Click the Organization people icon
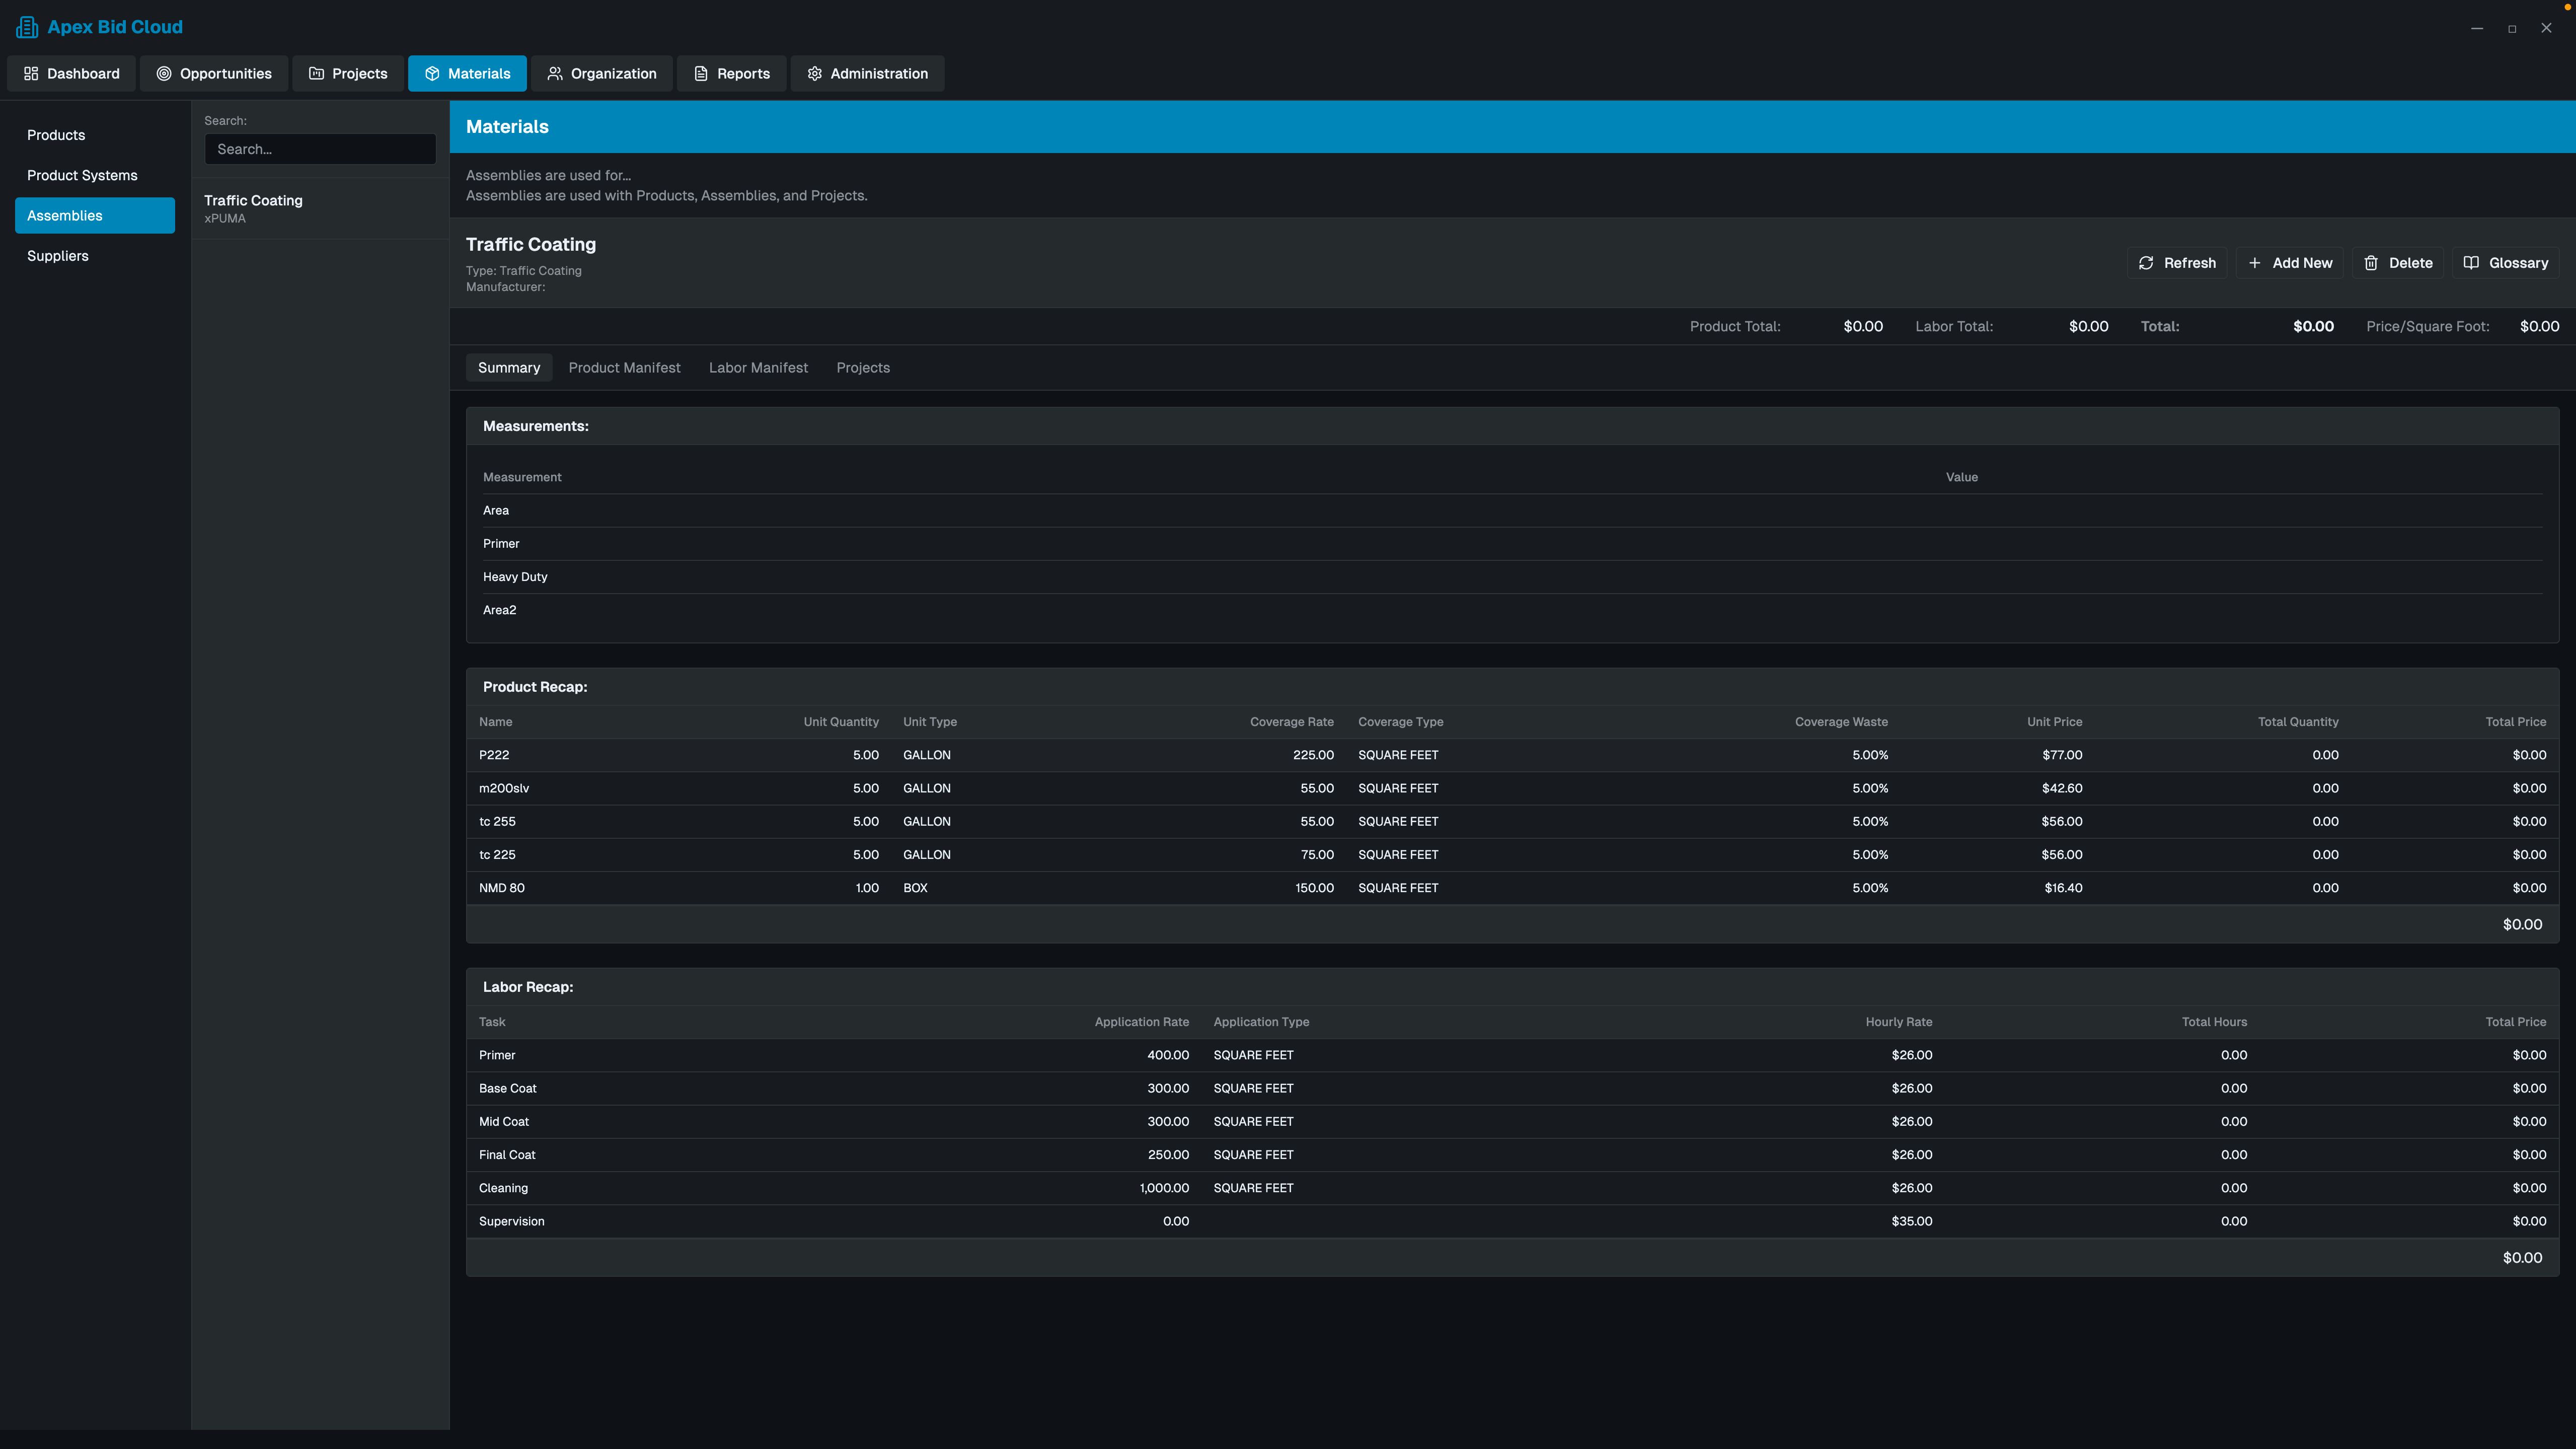 pos(555,74)
